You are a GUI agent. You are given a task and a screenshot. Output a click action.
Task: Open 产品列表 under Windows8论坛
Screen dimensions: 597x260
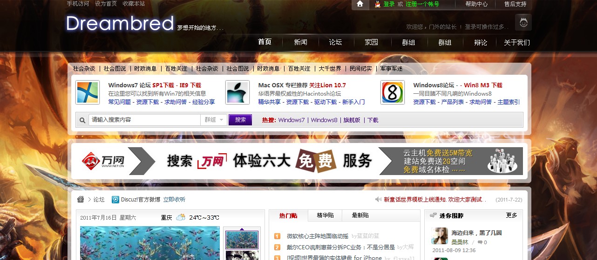pos(453,102)
